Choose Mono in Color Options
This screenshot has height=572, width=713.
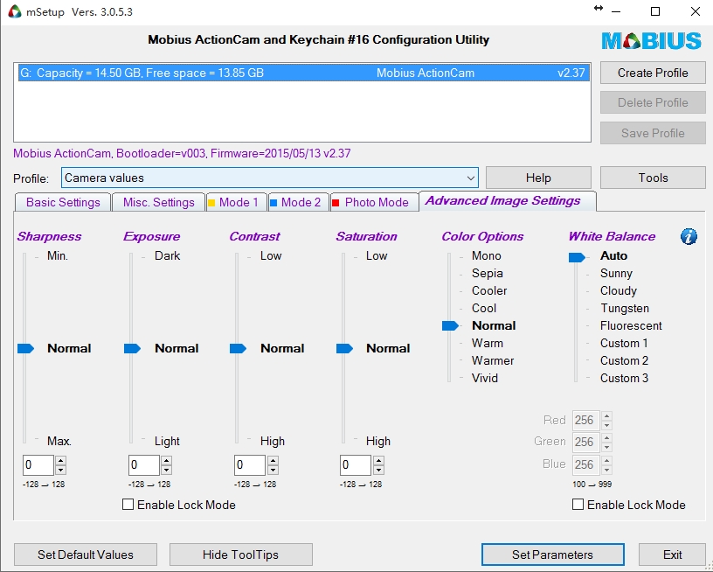pyautogui.click(x=486, y=255)
